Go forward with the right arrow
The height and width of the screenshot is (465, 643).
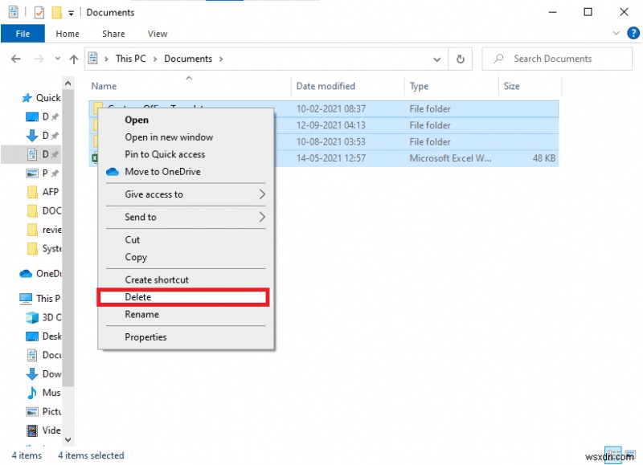point(39,59)
